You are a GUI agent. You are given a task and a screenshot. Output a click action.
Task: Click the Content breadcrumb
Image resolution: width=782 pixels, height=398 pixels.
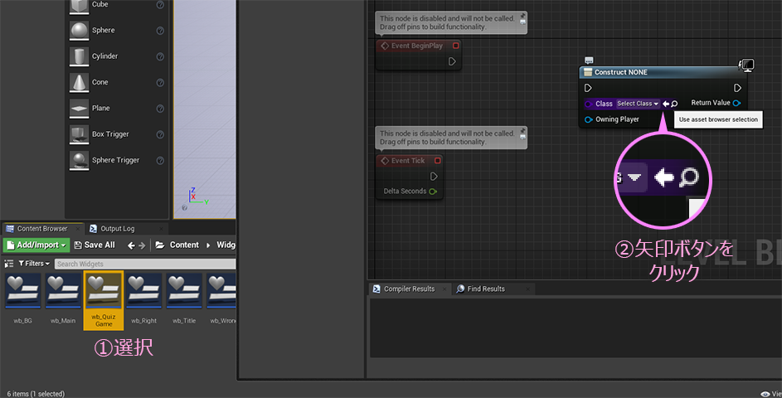pyautogui.click(x=184, y=245)
